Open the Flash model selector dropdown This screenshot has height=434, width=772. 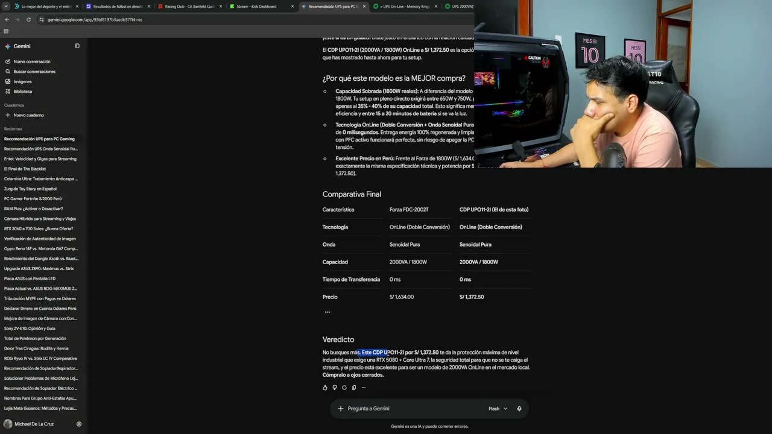[498, 409]
